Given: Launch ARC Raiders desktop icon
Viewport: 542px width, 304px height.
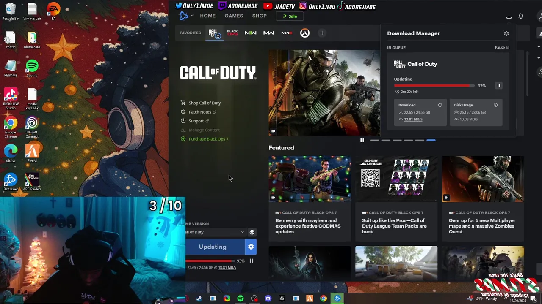Looking at the screenshot, I should 32,182.
